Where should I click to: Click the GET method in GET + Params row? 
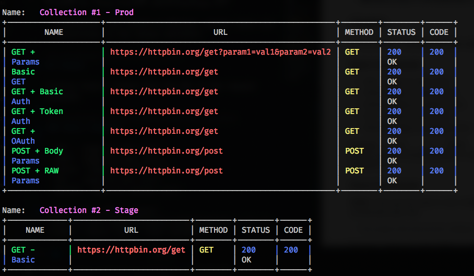click(352, 52)
